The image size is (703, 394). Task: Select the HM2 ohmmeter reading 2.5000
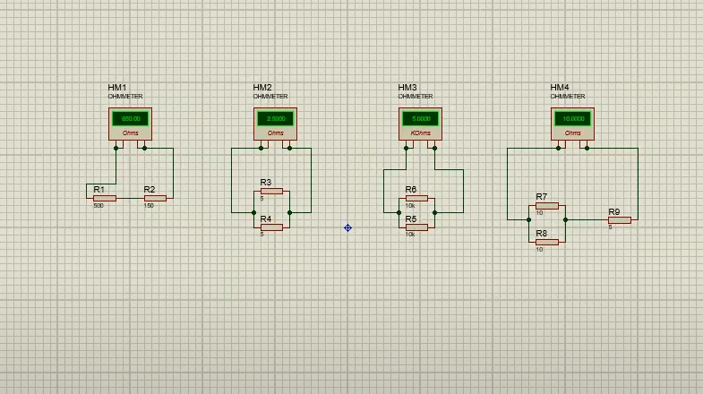pos(275,124)
